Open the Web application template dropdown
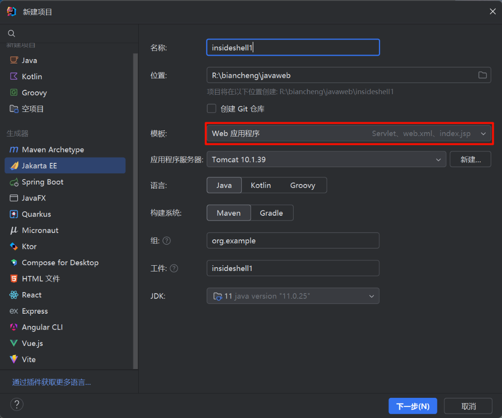This screenshot has width=502, height=418. (348, 134)
